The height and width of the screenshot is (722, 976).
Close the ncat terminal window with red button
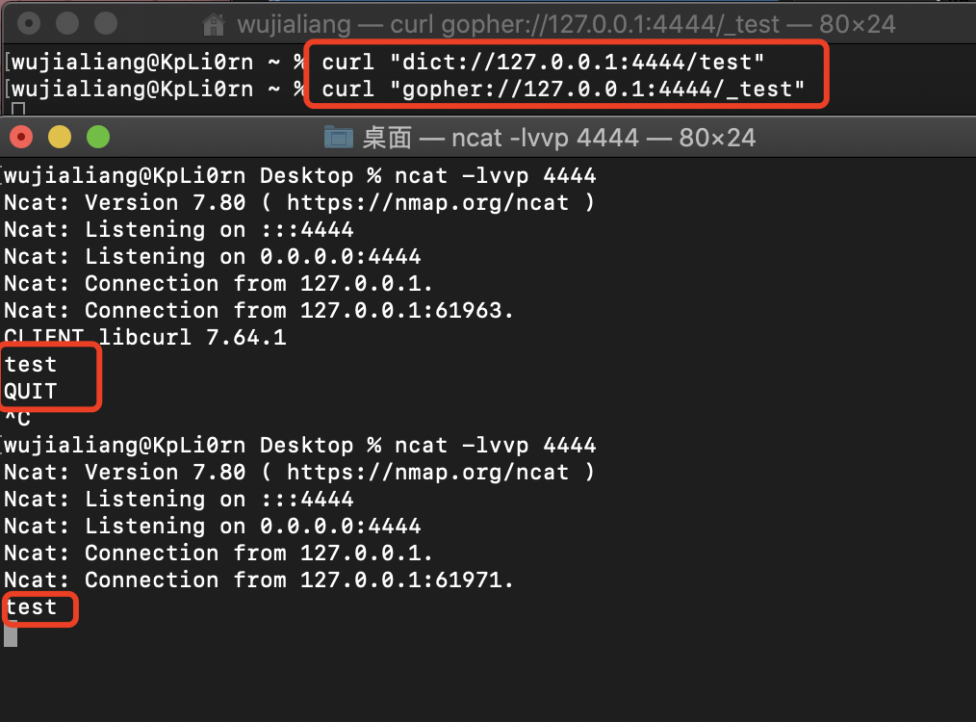point(21,138)
